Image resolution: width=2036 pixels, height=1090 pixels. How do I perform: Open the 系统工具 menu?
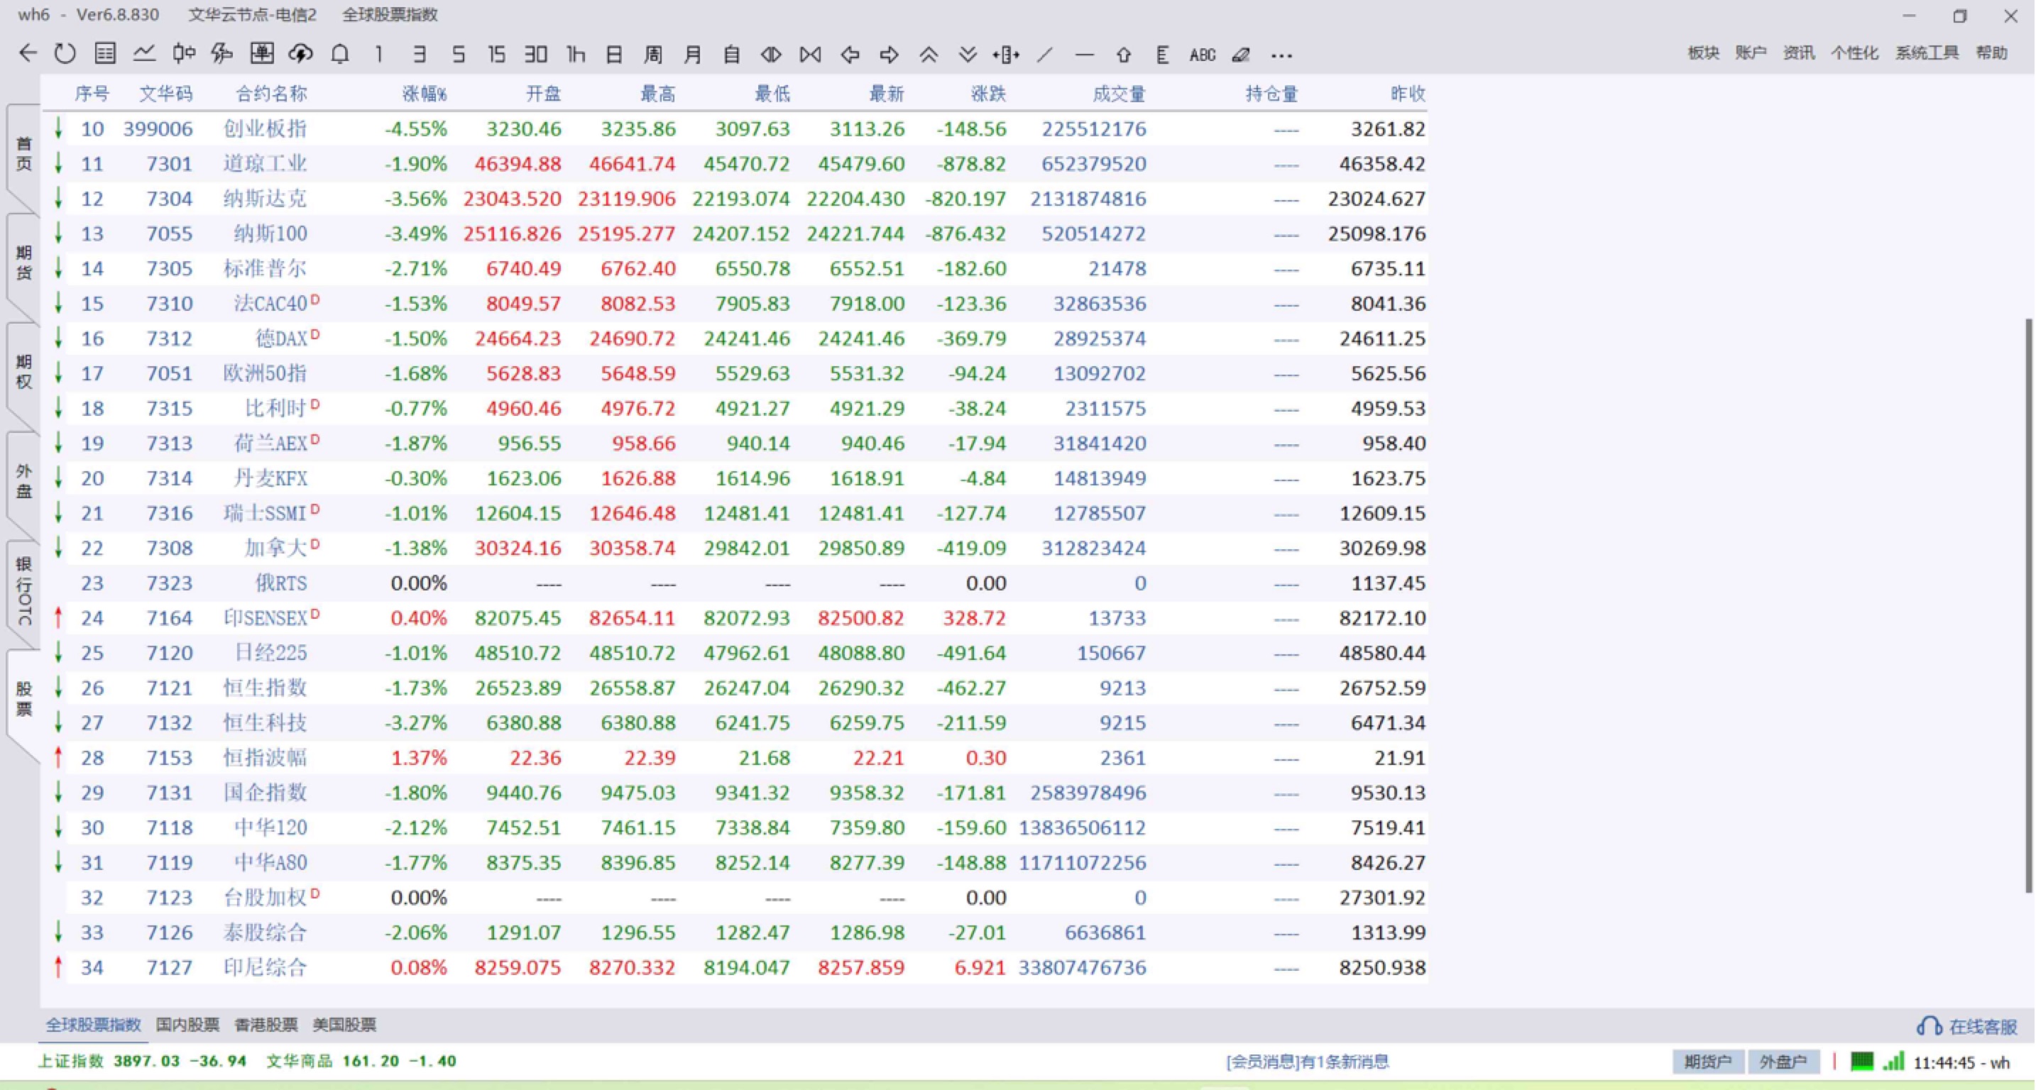click(1926, 53)
